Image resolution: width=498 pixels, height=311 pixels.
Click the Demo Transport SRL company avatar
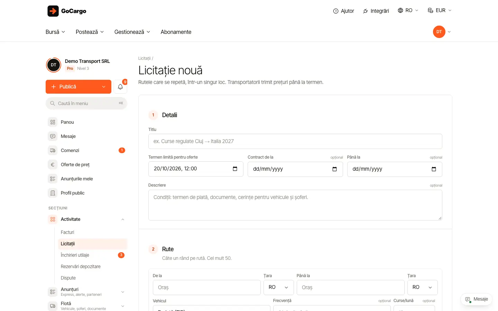tap(54, 65)
